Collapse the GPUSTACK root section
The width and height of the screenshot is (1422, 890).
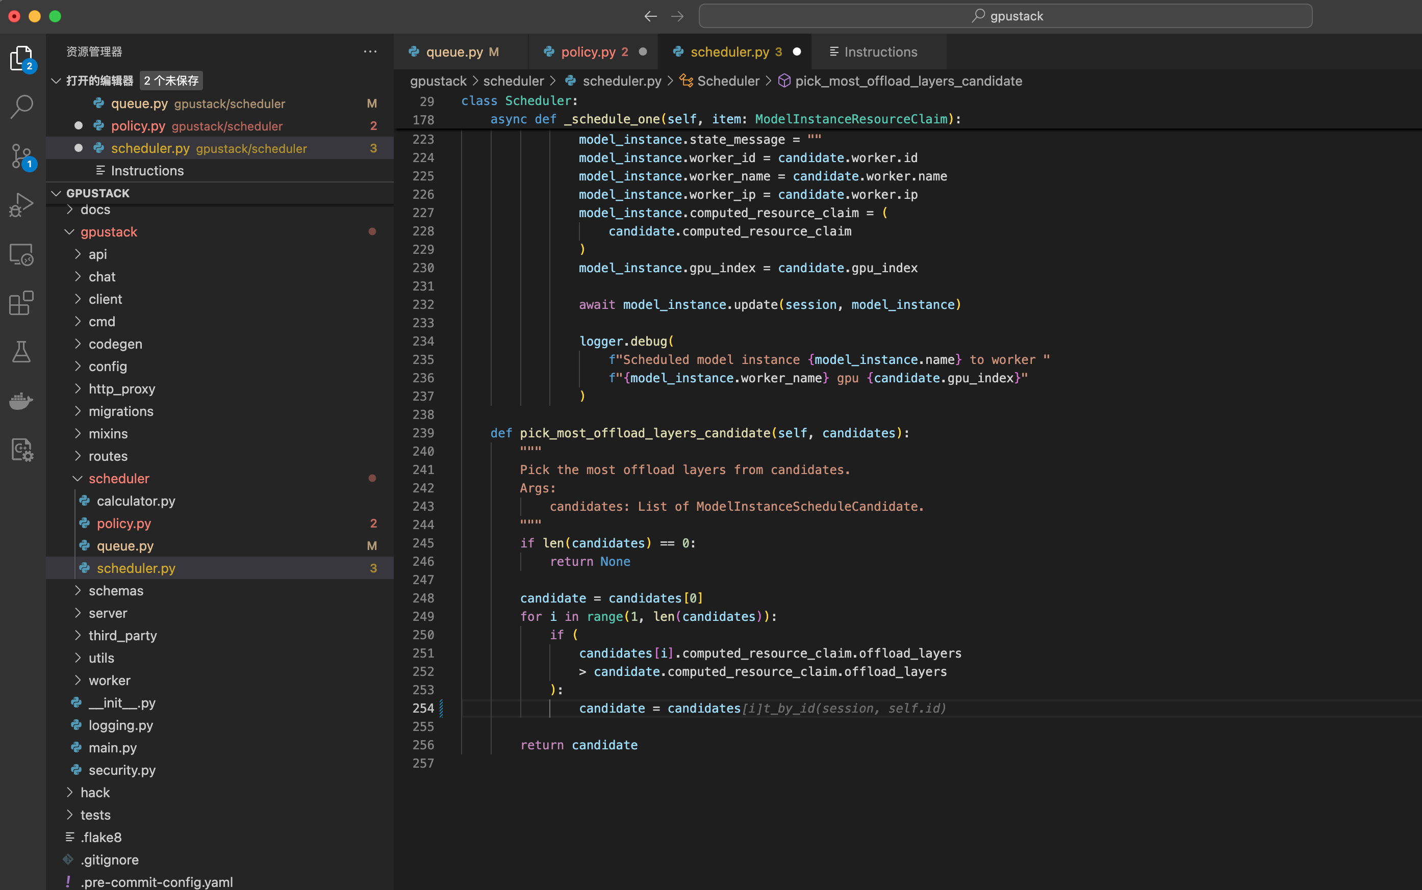point(57,193)
